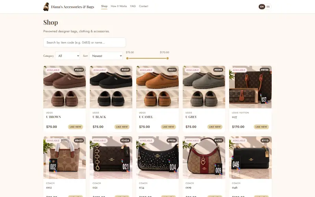Image resolution: width=315 pixels, height=197 pixels.
Task: Open the How It Works page
Action: 119,6
